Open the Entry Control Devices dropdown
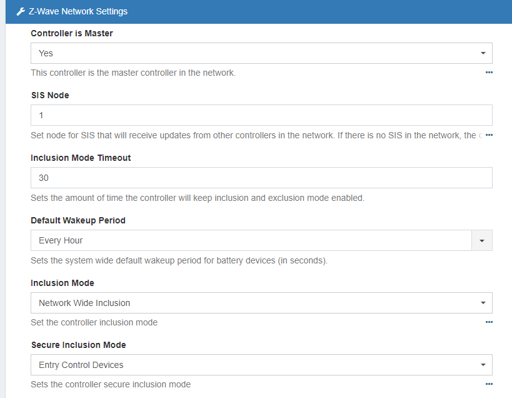Image resolution: width=512 pixels, height=398 pixels. (x=261, y=365)
